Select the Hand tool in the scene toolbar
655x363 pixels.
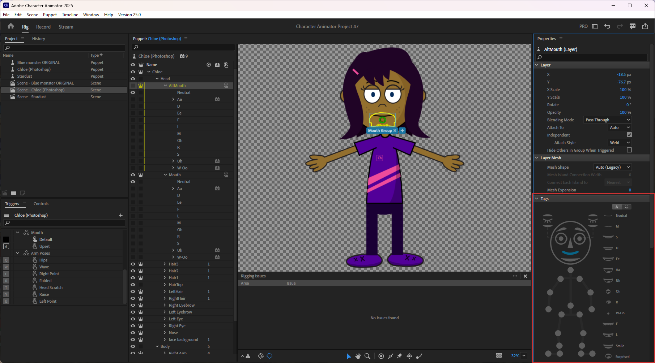click(358, 356)
